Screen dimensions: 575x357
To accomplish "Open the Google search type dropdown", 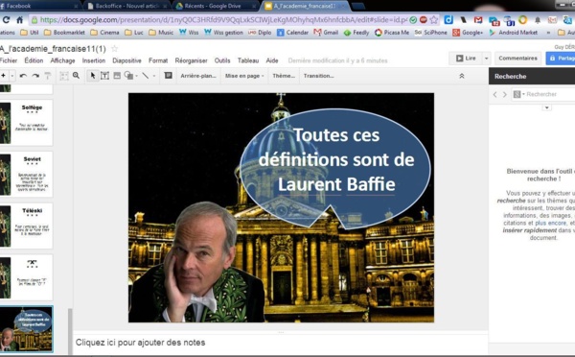I will coord(518,94).
